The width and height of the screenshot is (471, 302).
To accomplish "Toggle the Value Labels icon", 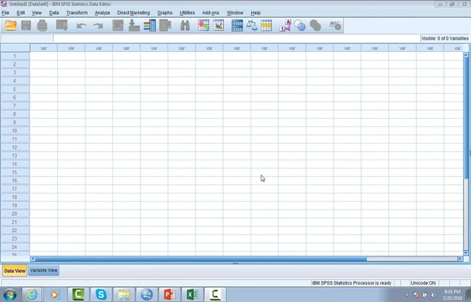I will (285, 26).
